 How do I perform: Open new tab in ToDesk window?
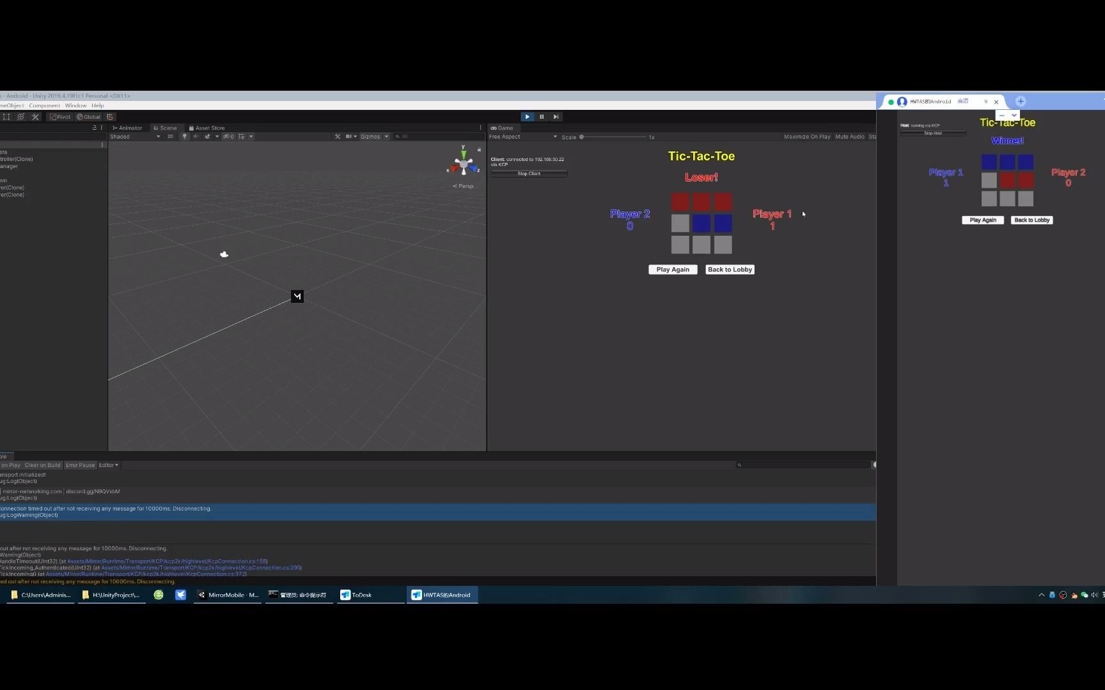(x=1021, y=102)
